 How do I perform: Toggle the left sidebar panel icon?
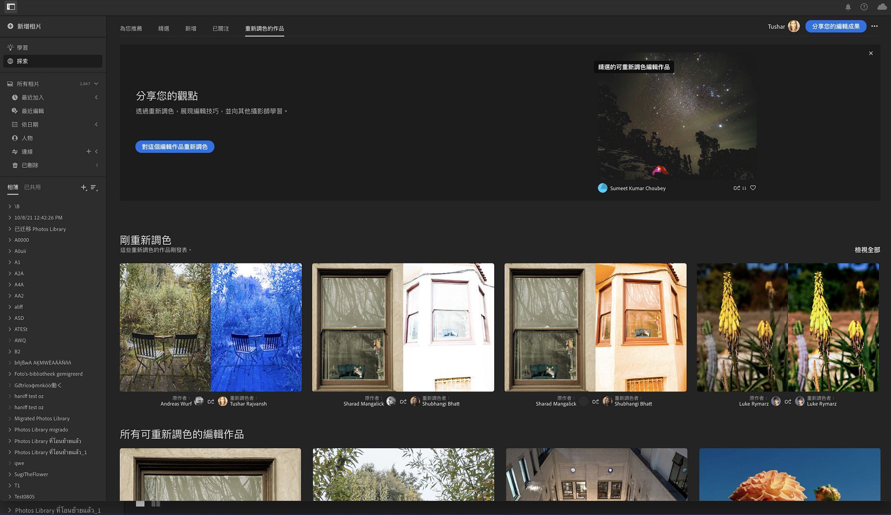[11, 7]
